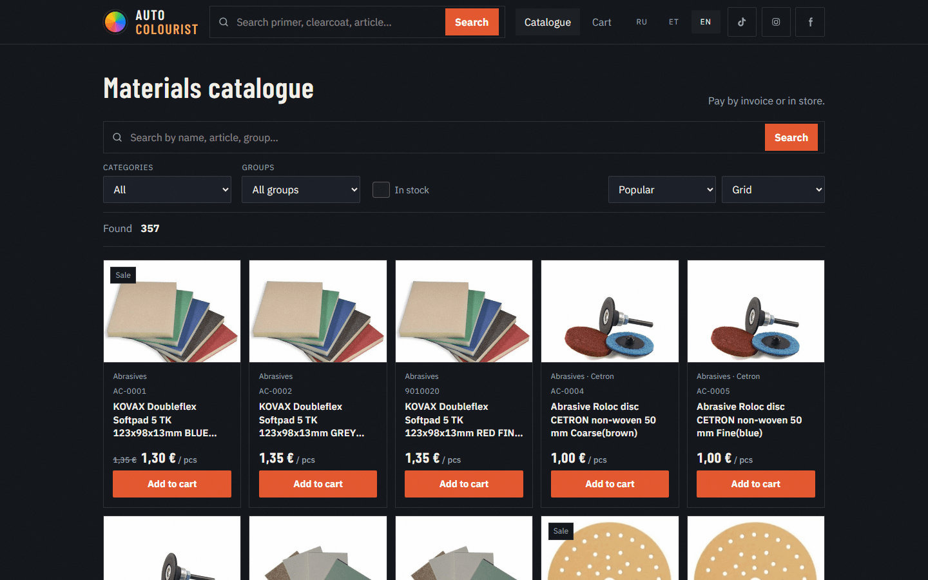Image resolution: width=928 pixels, height=580 pixels.
Task: Click the Sale badge on AC-0001 card
Action: click(123, 275)
